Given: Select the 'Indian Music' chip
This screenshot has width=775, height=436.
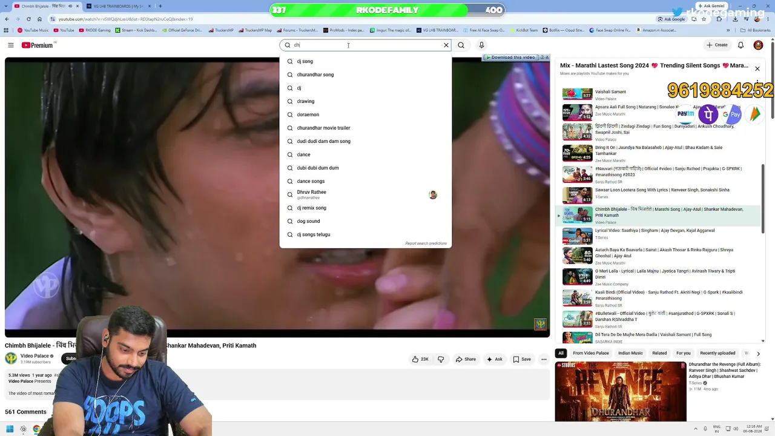Looking at the screenshot, I should 630,353.
